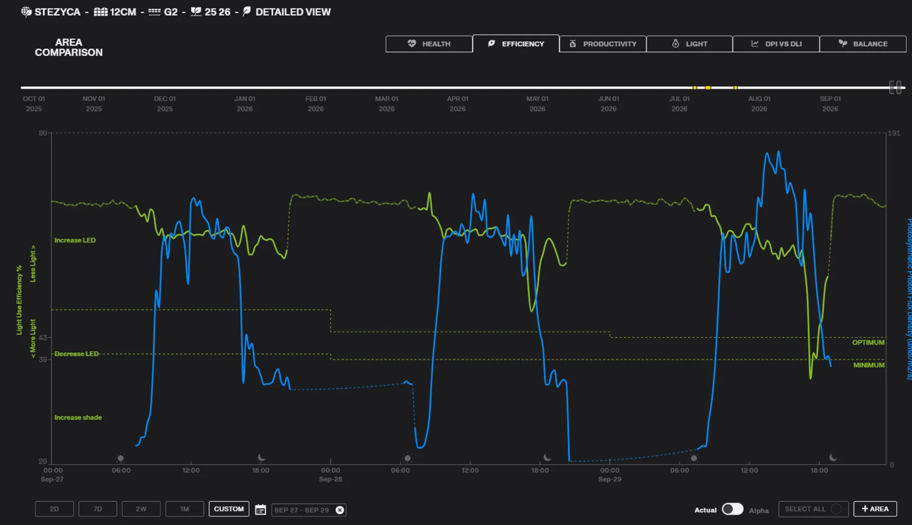
Task: Open the calendar date picker icon
Action: tap(260, 510)
